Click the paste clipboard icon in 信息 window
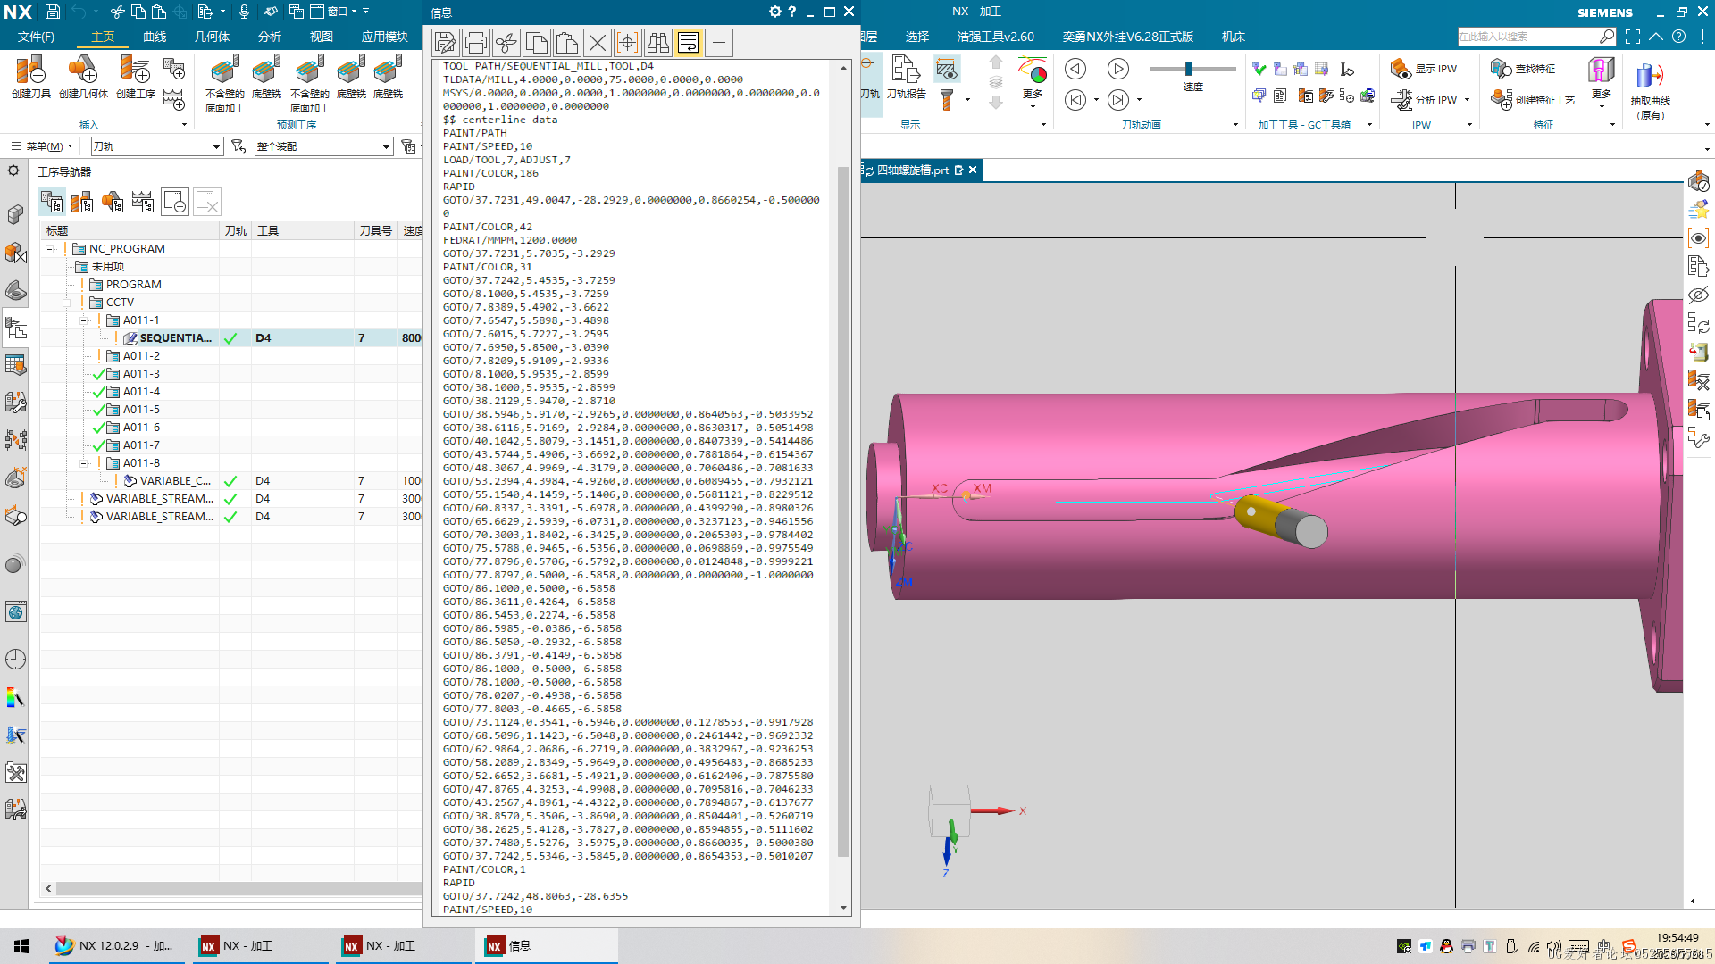Image resolution: width=1715 pixels, height=964 pixels. (x=566, y=43)
